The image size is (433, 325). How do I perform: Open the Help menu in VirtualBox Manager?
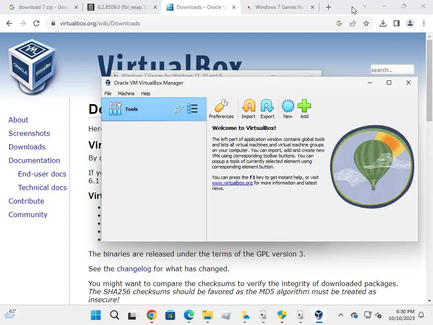[146, 94]
